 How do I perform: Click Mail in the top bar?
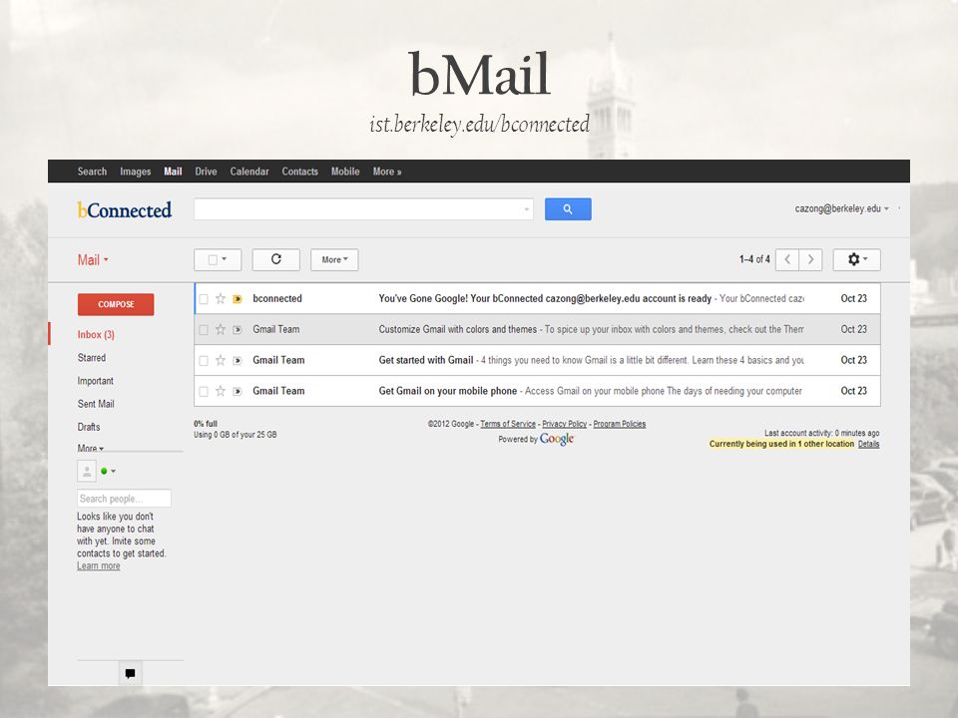pos(173,172)
